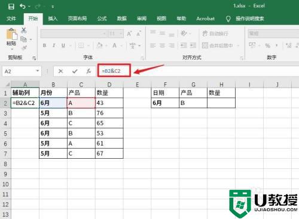Viewport: 299px width, 219px height.
Task: Click the Comma Style icon
Action: tap(277, 46)
